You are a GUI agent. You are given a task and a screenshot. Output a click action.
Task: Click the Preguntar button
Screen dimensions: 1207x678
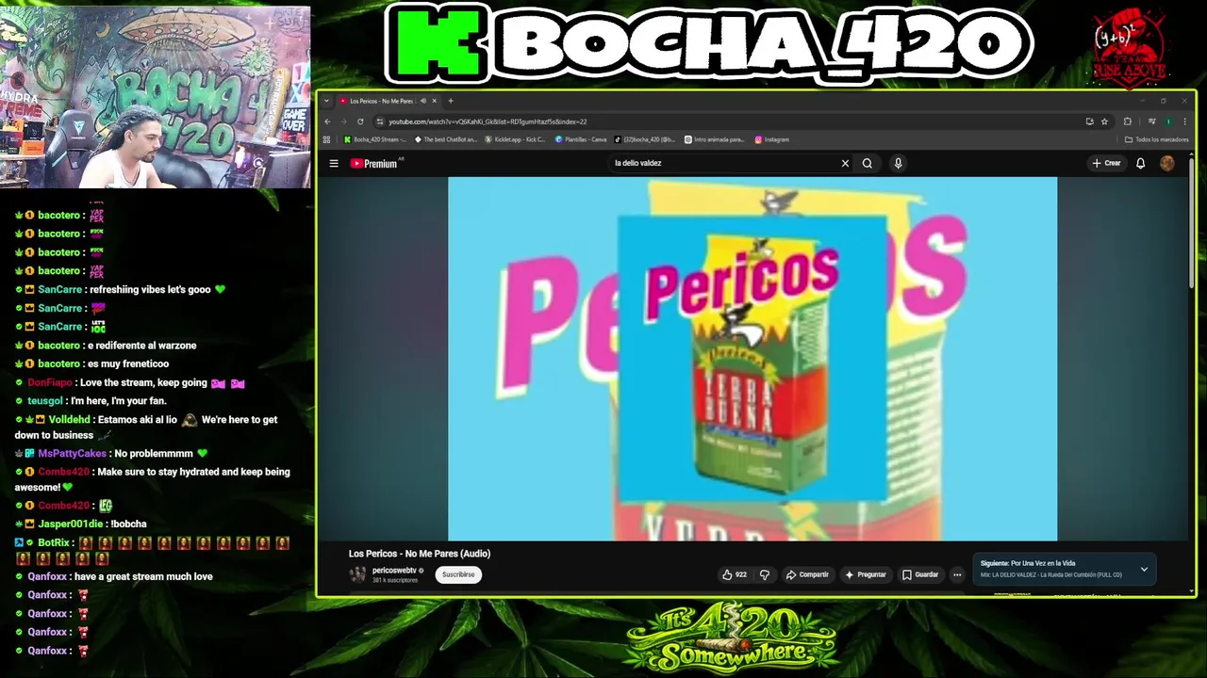click(865, 574)
